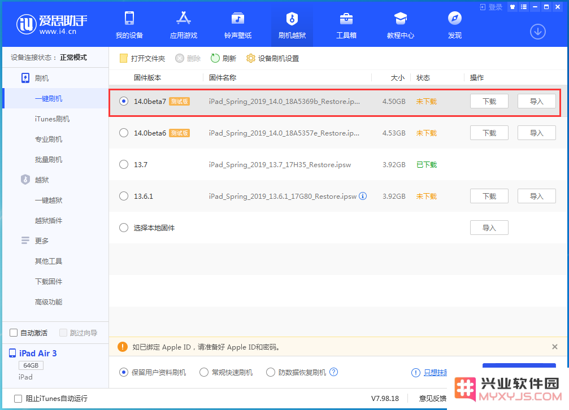Screen dimensions: 569x410
Task: Click the 固件名称 column header
Action: 223,77
